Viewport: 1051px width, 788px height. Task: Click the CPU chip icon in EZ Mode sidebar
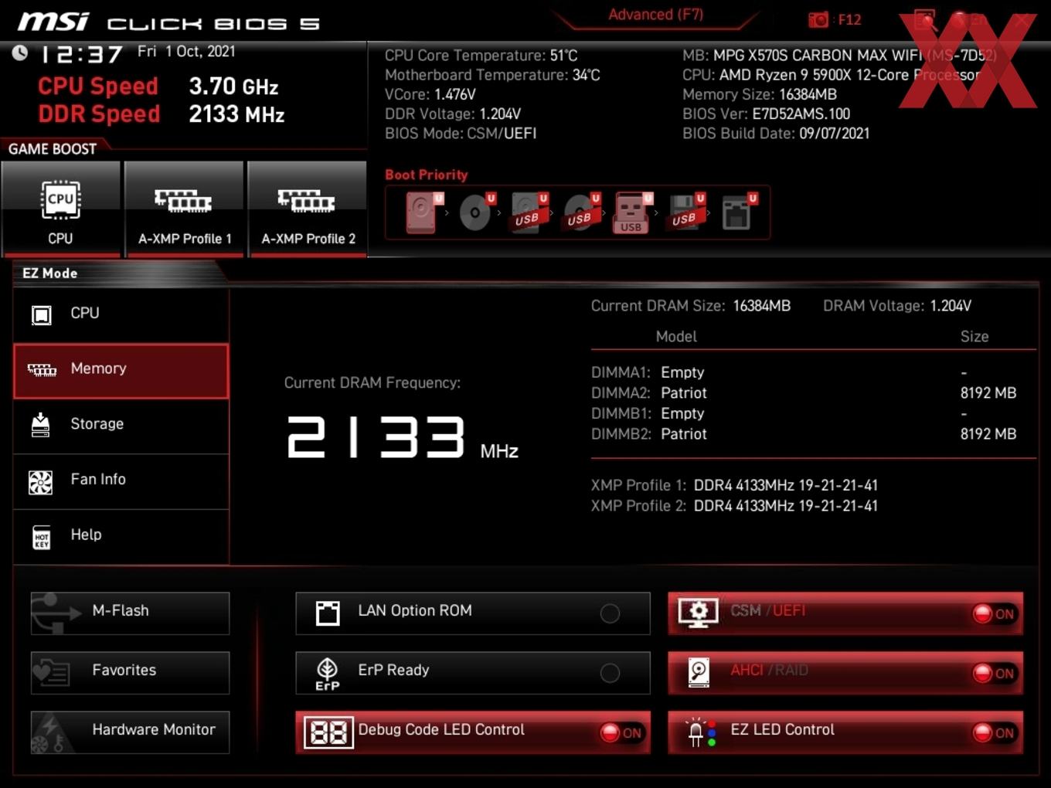tap(41, 314)
